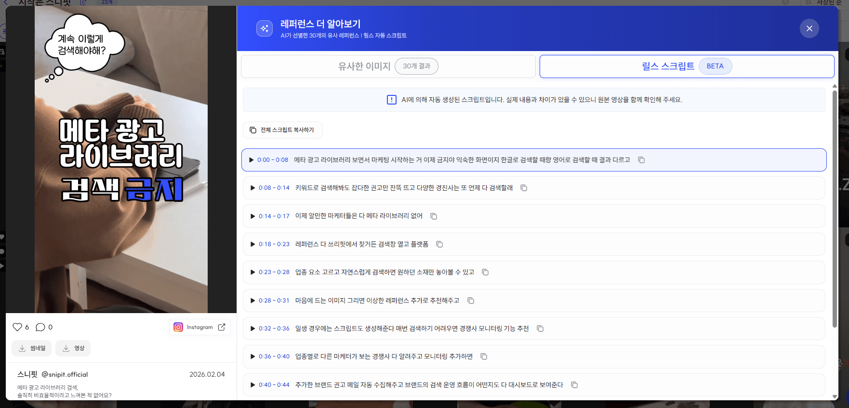The height and width of the screenshot is (408, 849).
Task: Click the external link arrow icon
Action: click(222, 327)
